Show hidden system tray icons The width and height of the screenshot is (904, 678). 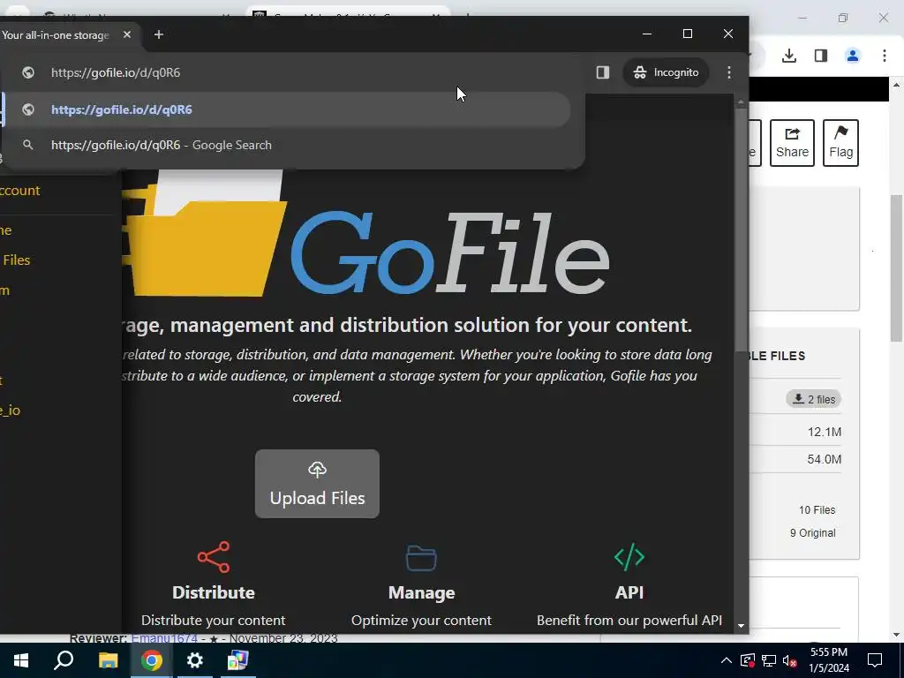[727, 660]
